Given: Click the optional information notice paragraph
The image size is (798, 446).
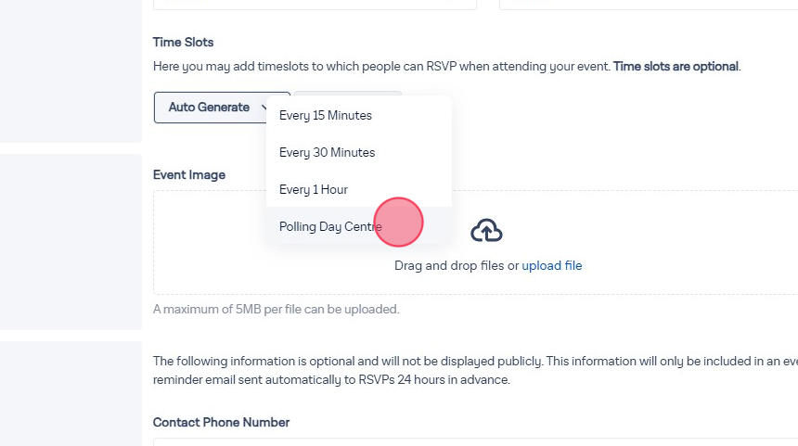Looking at the screenshot, I should 464,370.
